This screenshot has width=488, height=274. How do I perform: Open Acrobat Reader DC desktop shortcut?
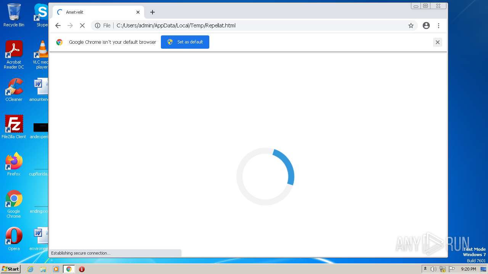pos(14,55)
